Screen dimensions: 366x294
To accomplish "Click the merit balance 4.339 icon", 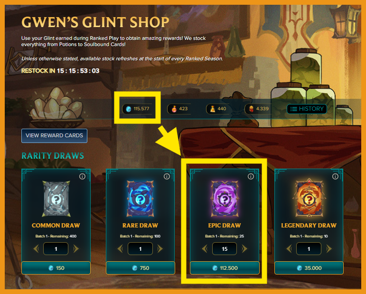I will click(251, 109).
